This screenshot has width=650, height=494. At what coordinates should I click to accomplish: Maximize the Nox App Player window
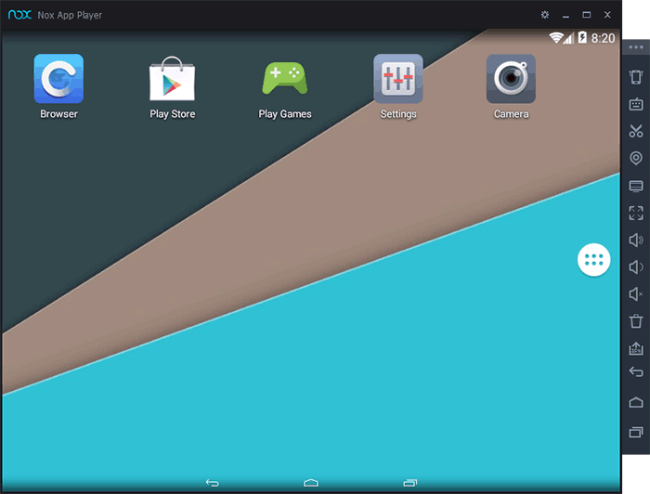coord(586,15)
